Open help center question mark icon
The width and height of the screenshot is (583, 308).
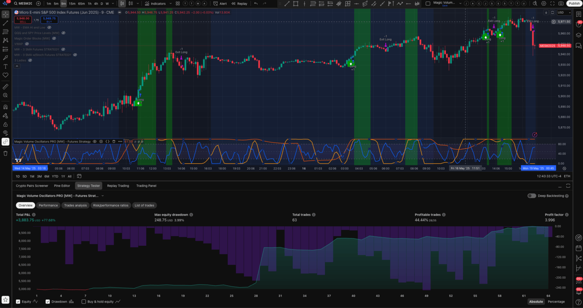[x=578, y=302]
